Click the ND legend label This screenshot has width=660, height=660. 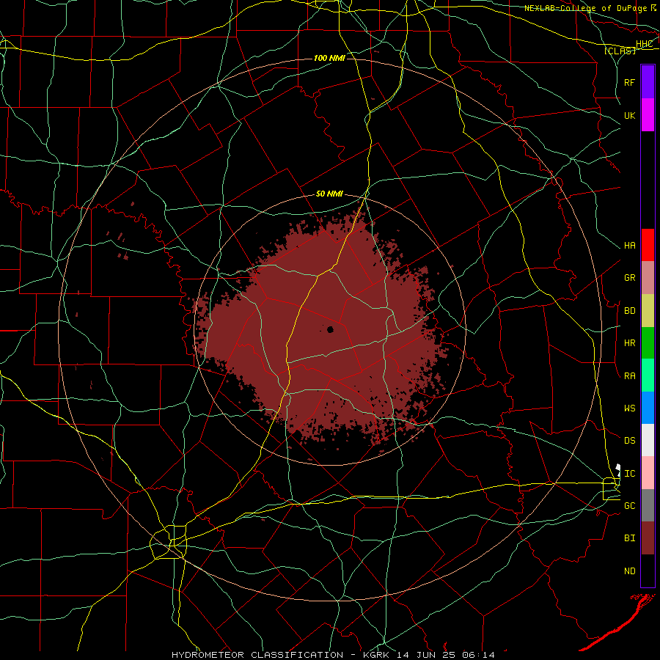tap(630, 571)
